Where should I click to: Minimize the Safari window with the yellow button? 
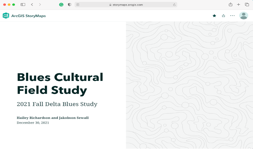[x=9, y=5]
